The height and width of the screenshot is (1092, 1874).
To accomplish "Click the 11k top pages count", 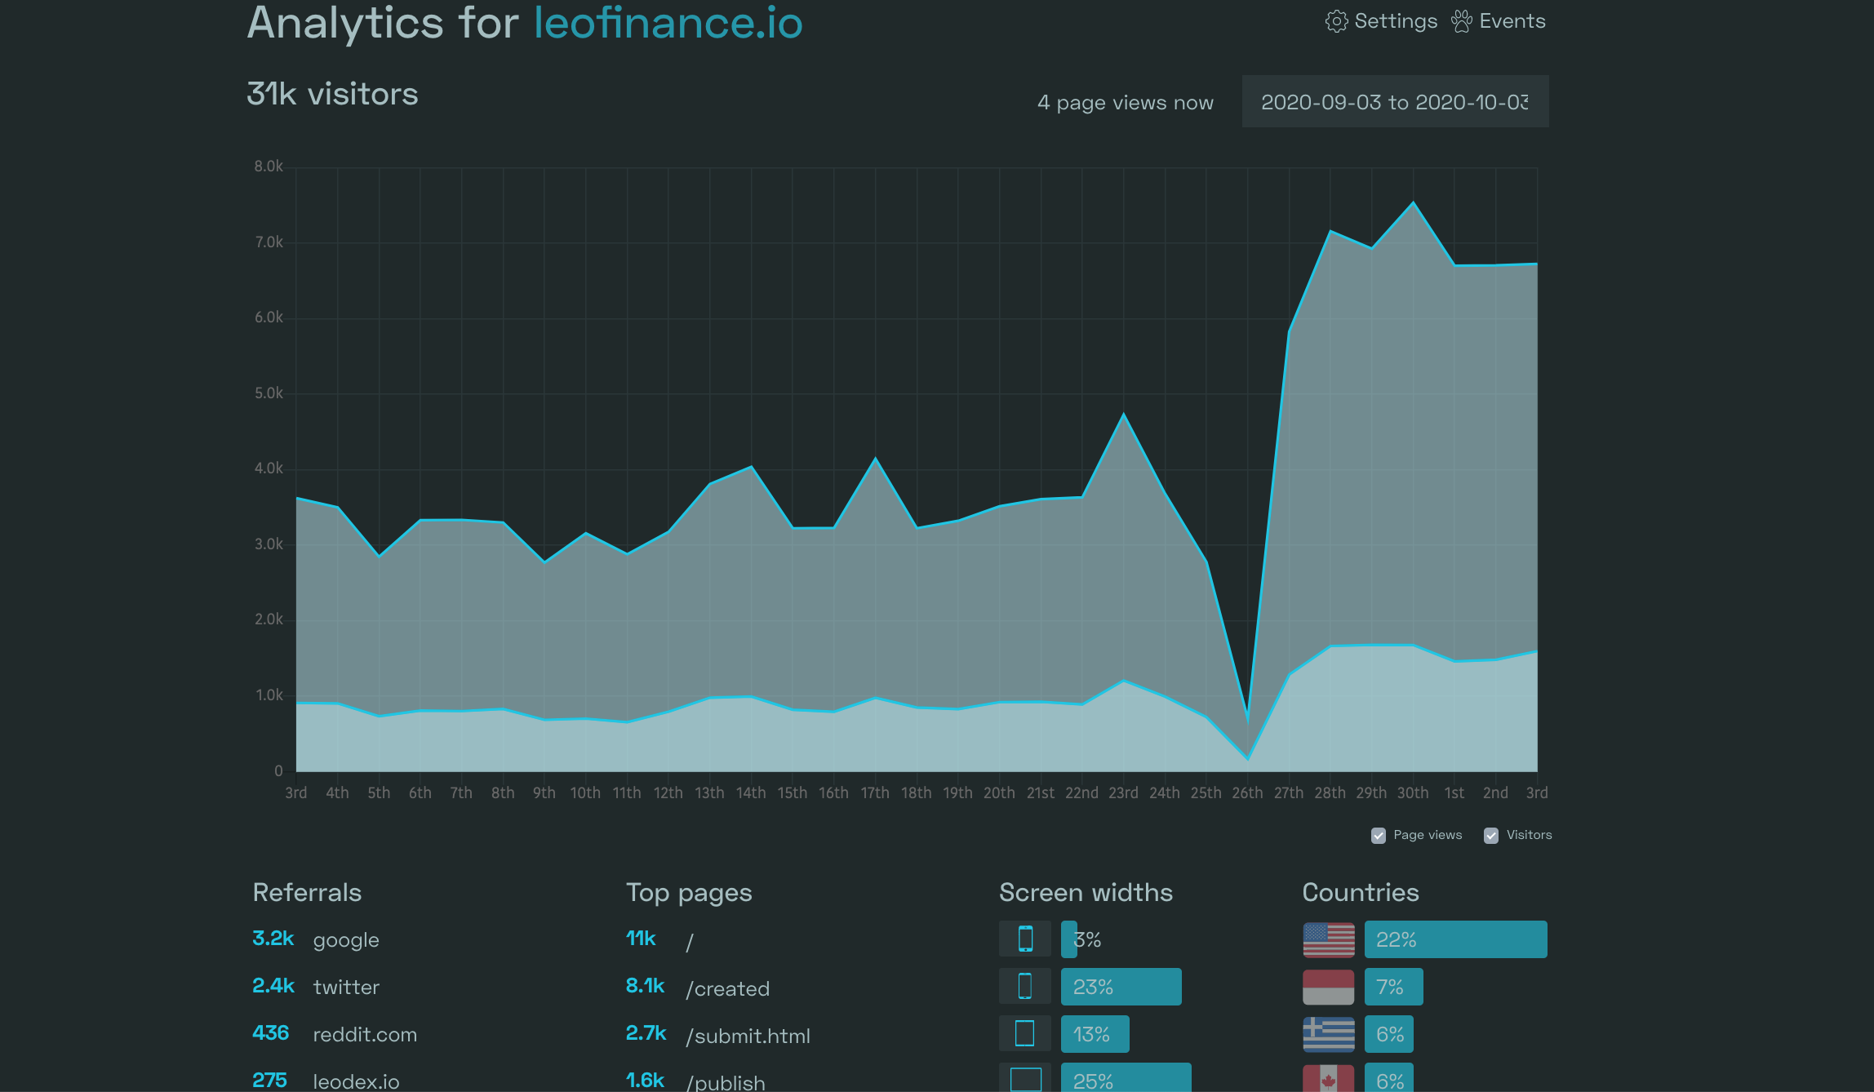I will (641, 939).
